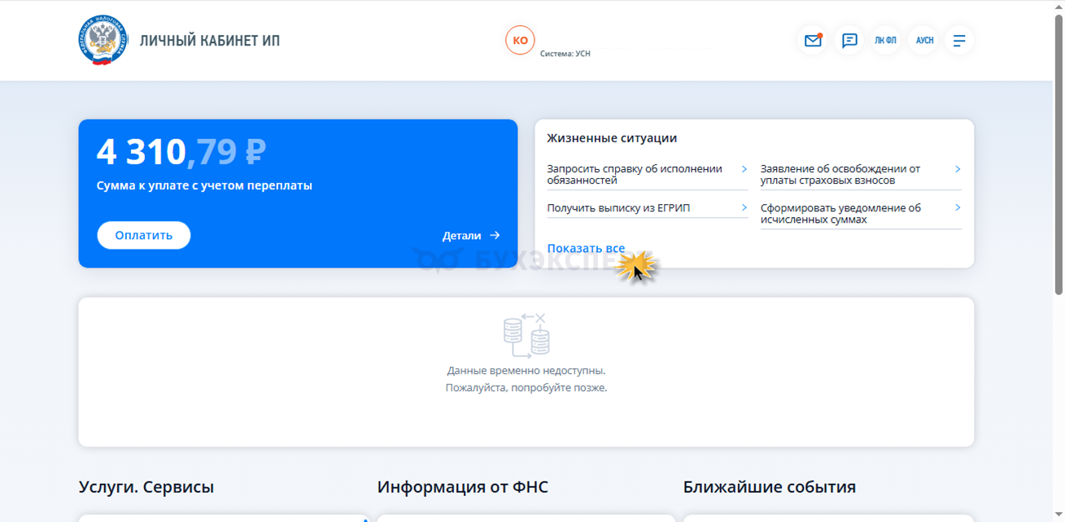Click the Ближайшие события section heading
Screen dimensions: 1065x522
coord(770,487)
